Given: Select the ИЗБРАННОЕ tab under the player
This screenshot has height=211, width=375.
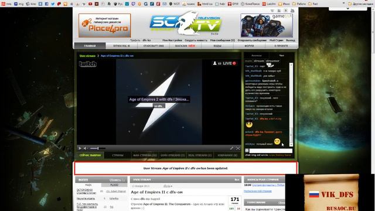Looking at the screenshot, I should 227,155.
